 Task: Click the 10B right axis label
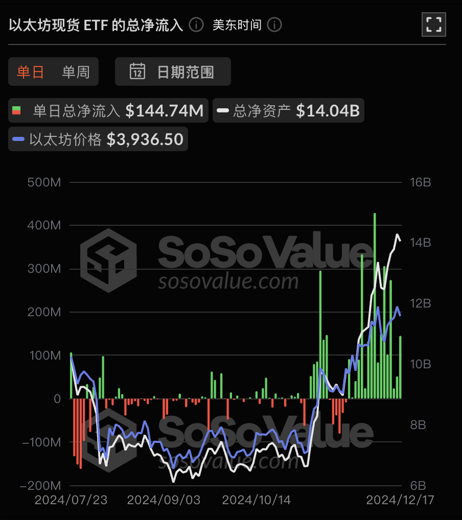[x=420, y=364]
